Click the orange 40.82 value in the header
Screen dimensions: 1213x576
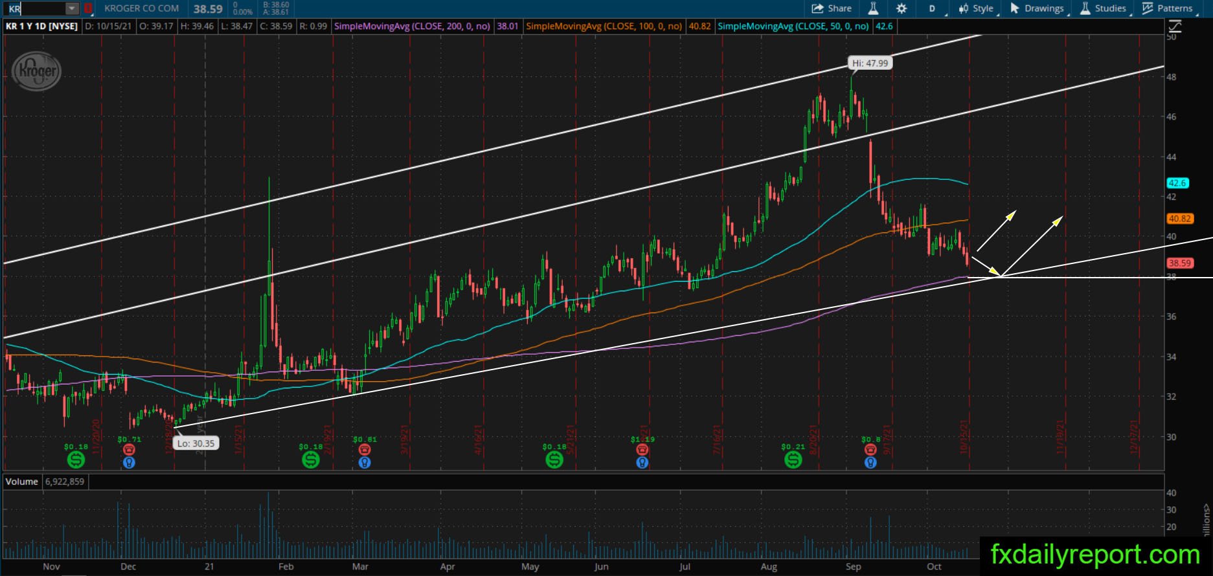[x=700, y=27]
